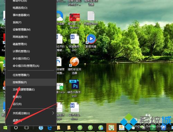Open the Windows Start button
The height and width of the screenshot is (132, 173).
(x=5, y=128)
